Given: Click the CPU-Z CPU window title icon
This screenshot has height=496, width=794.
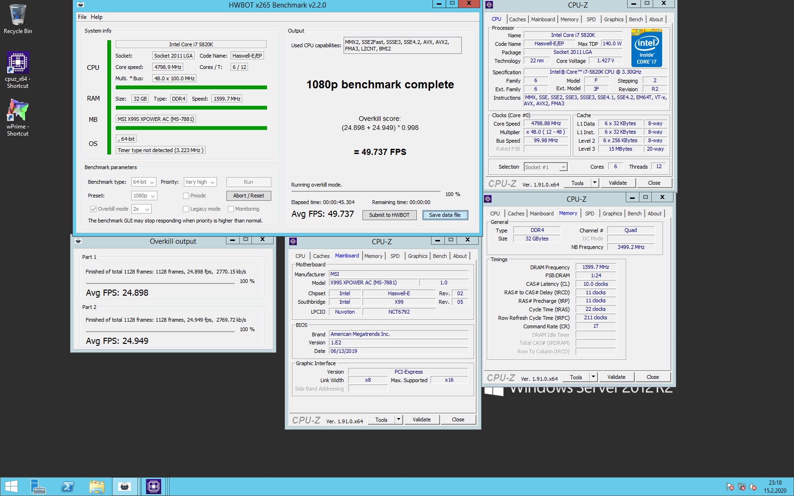Looking at the screenshot, I should 489,5.
